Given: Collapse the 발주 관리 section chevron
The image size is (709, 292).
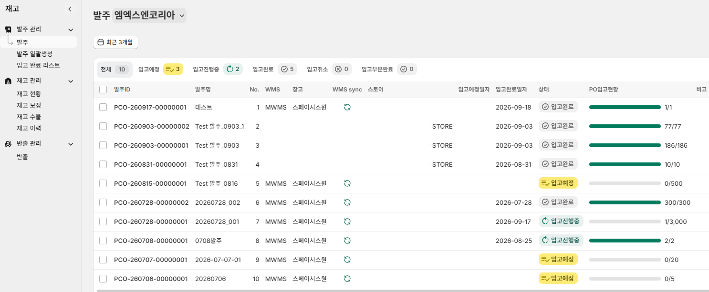Looking at the screenshot, I should coord(71,30).
